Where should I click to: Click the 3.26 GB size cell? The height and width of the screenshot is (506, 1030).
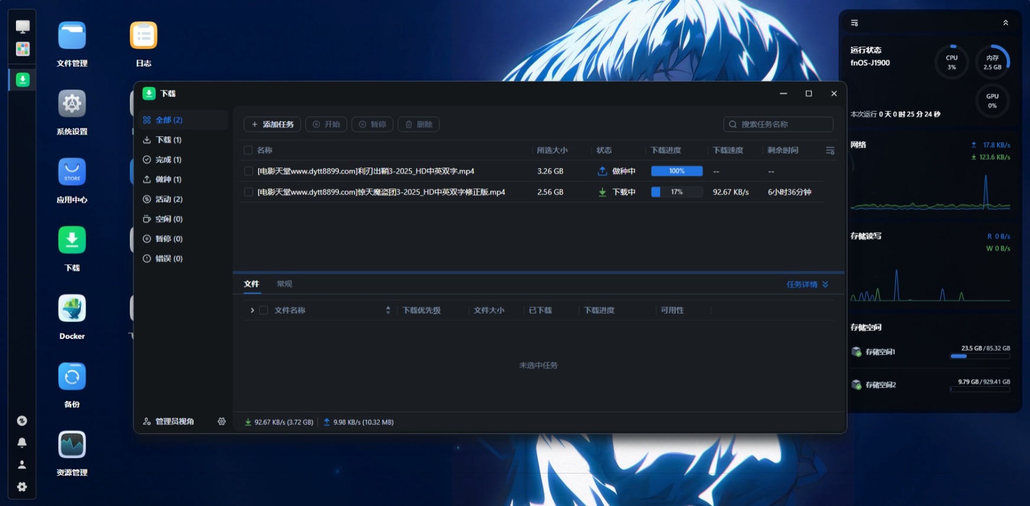tap(550, 171)
